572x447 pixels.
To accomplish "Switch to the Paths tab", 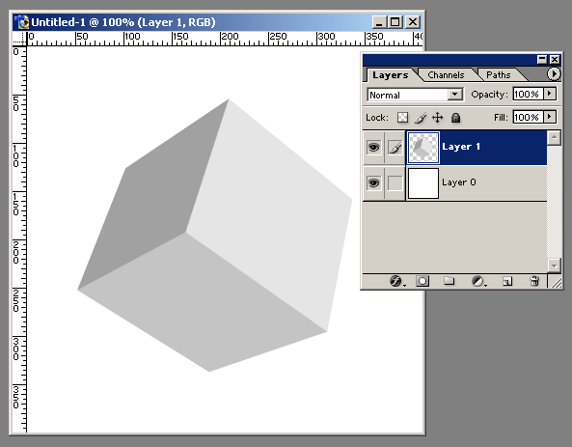I will [499, 75].
